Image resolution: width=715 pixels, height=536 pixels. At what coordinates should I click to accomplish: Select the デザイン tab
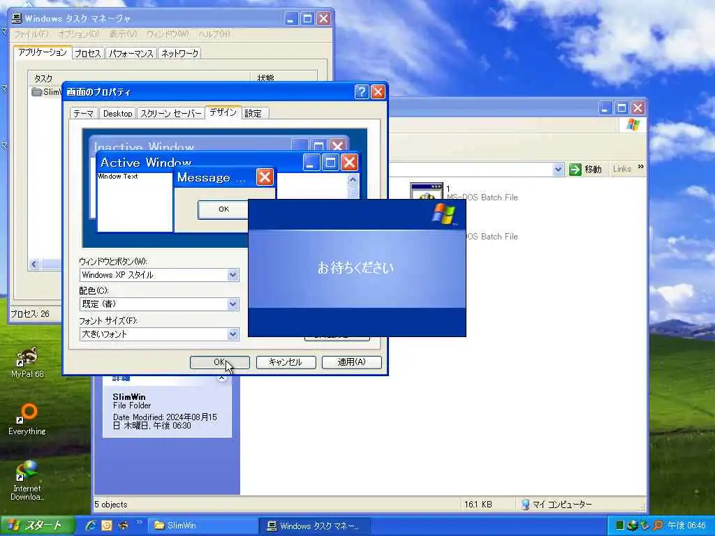(223, 112)
